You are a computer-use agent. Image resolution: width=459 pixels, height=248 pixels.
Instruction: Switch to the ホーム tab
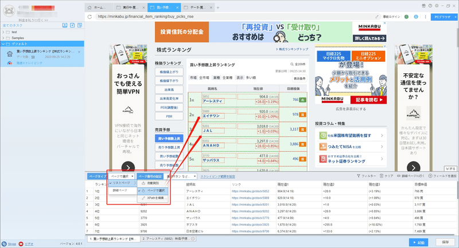[99, 7]
